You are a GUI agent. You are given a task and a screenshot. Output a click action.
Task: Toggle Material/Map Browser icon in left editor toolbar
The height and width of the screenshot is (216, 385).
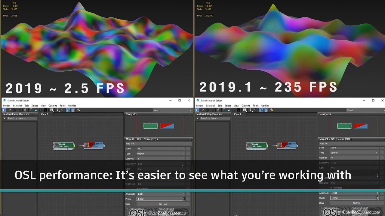coord(68,110)
